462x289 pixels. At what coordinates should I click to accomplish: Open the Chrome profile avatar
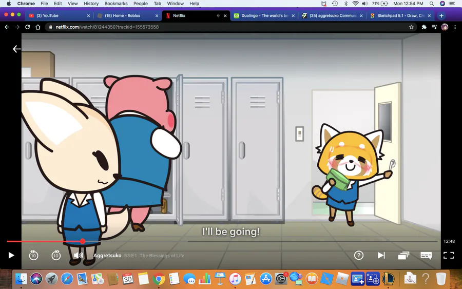[x=445, y=27]
